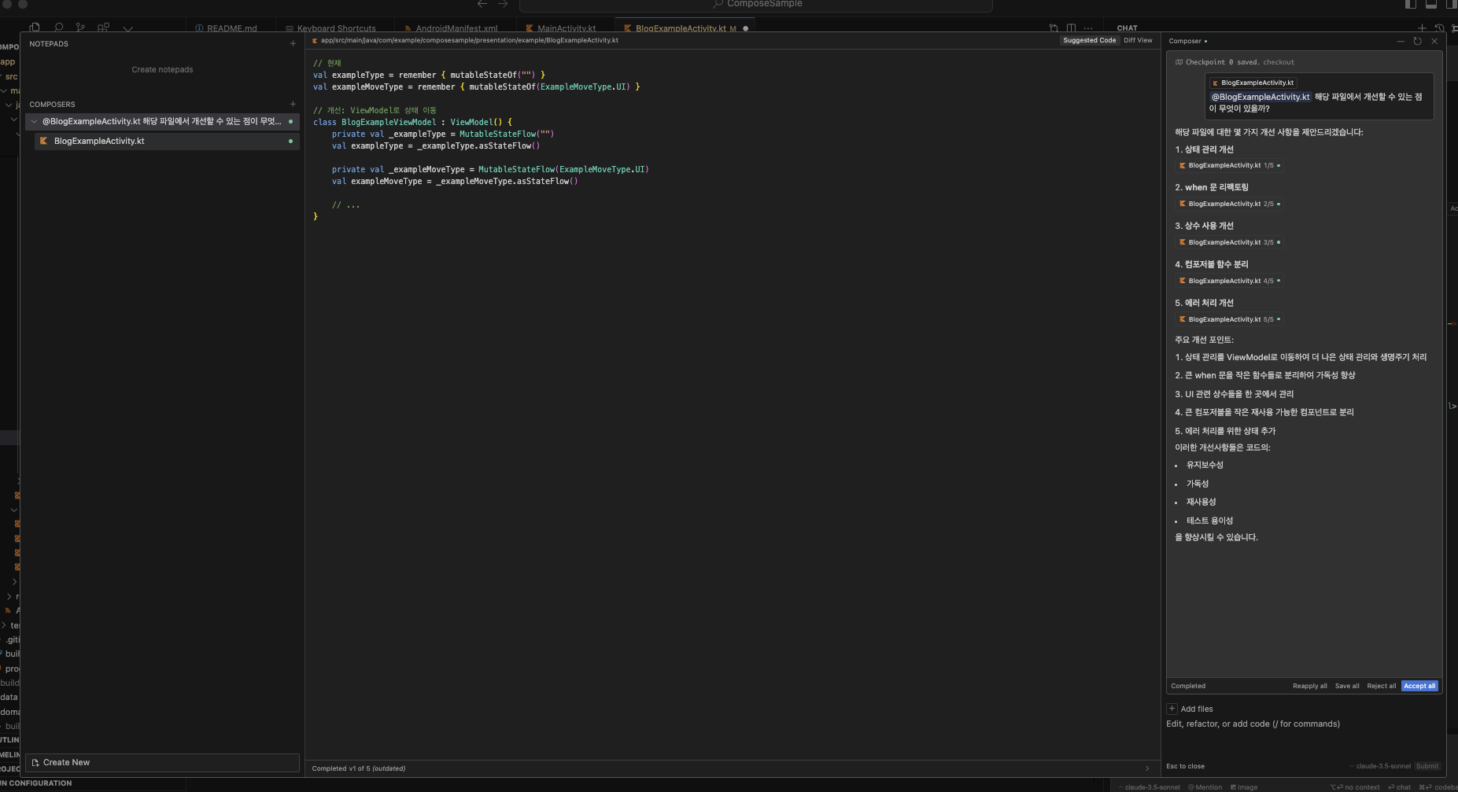Click the chat submit option in bottom bar

point(1399,787)
